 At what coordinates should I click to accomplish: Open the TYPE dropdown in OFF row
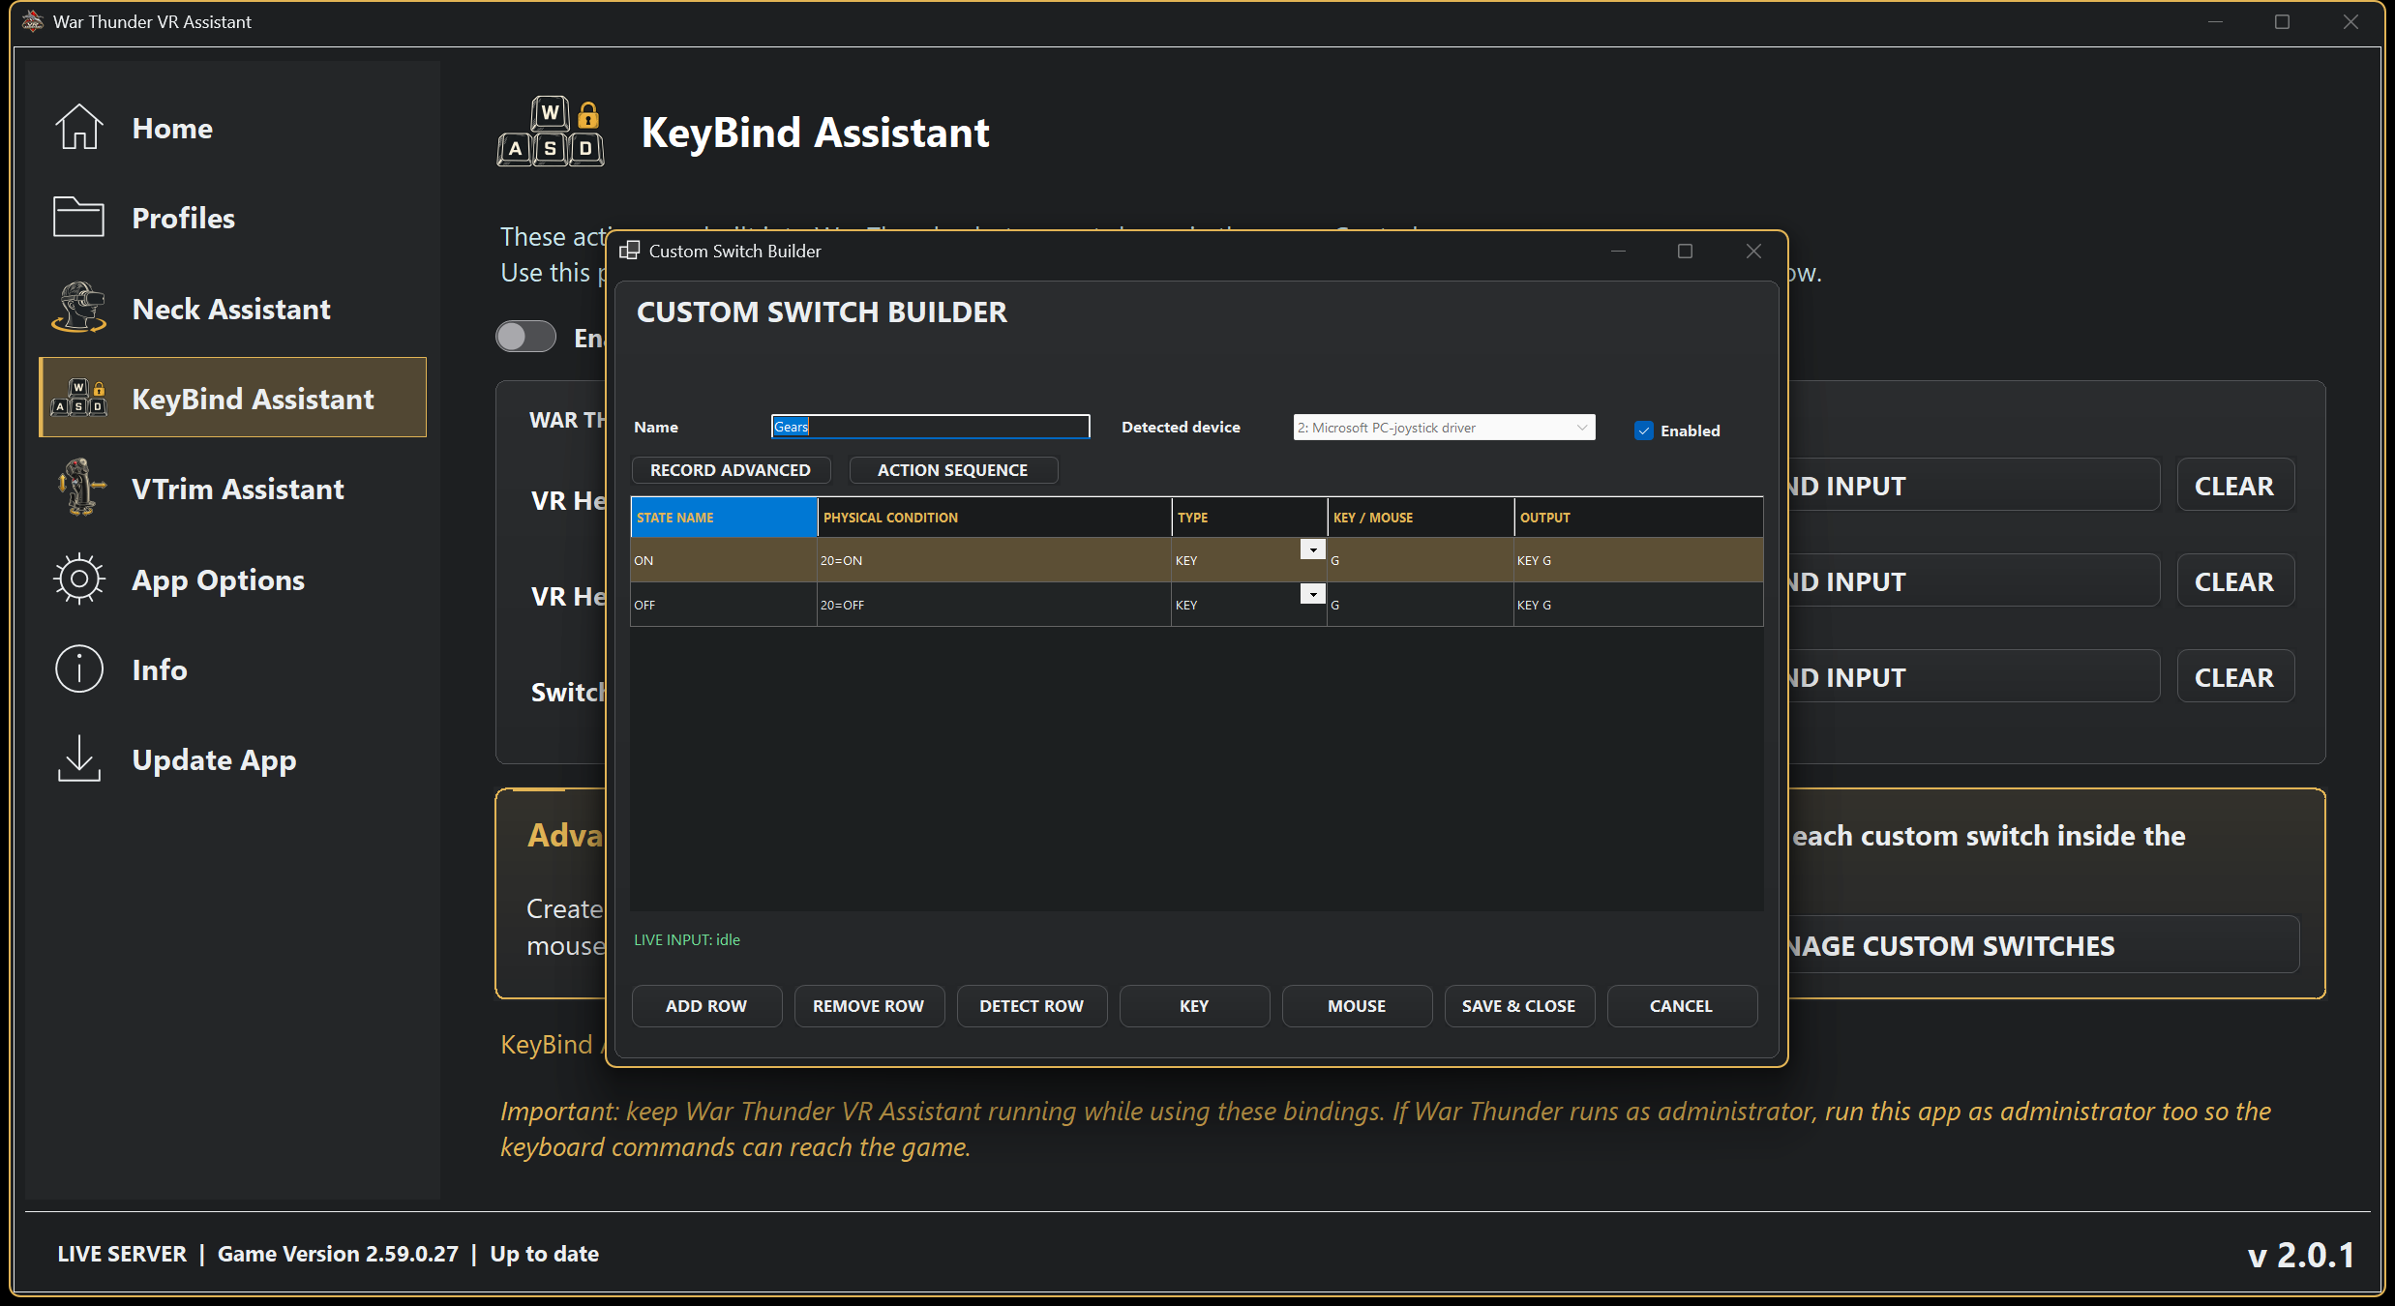click(1312, 594)
